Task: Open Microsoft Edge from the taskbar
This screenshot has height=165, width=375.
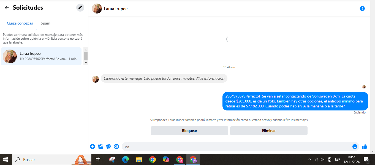Action: (x=126, y=159)
